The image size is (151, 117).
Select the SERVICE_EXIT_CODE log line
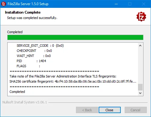pyautogui.click(x=40, y=46)
